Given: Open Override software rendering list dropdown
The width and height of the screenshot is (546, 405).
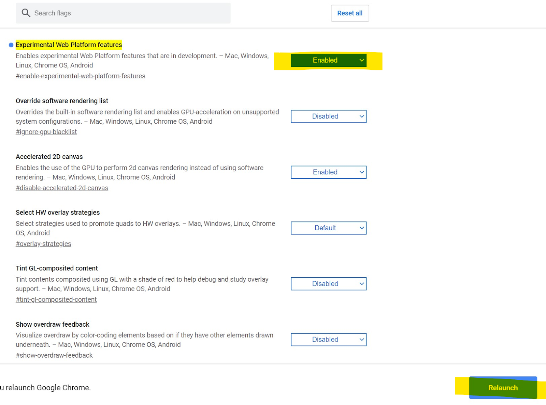Looking at the screenshot, I should [x=328, y=116].
